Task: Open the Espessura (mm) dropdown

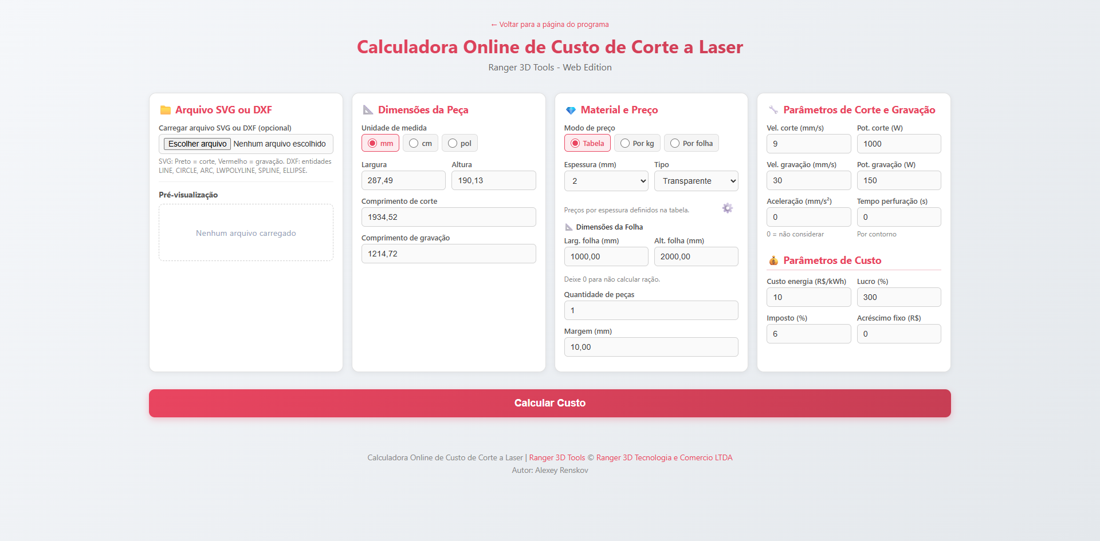Action: pyautogui.click(x=606, y=181)
